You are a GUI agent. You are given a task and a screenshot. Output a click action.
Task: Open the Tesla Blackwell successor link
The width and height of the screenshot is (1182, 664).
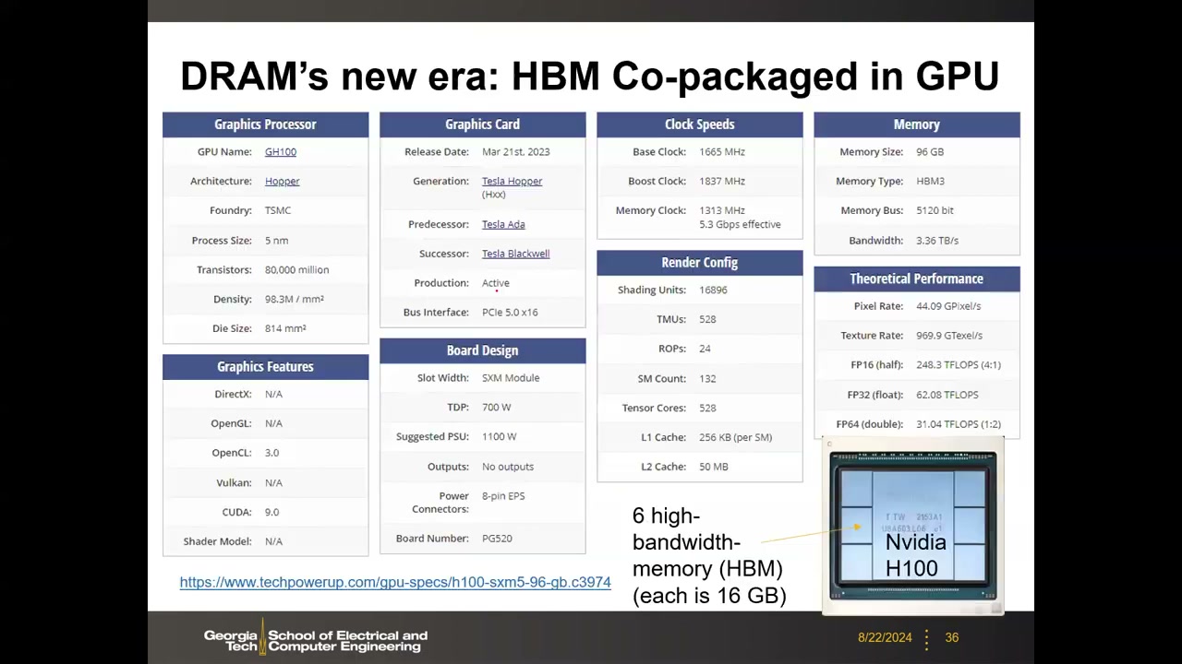click(x=515, y=254)
